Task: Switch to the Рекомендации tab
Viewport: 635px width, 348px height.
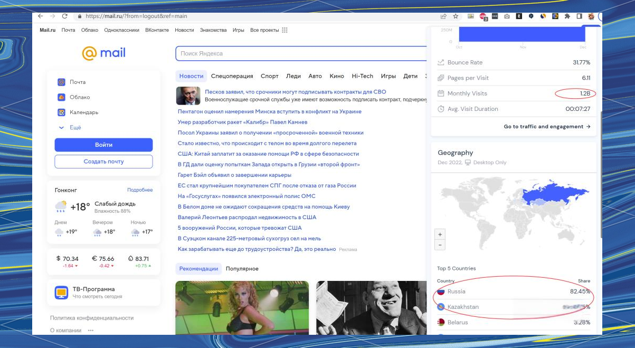Action: (x=198, y=269)
